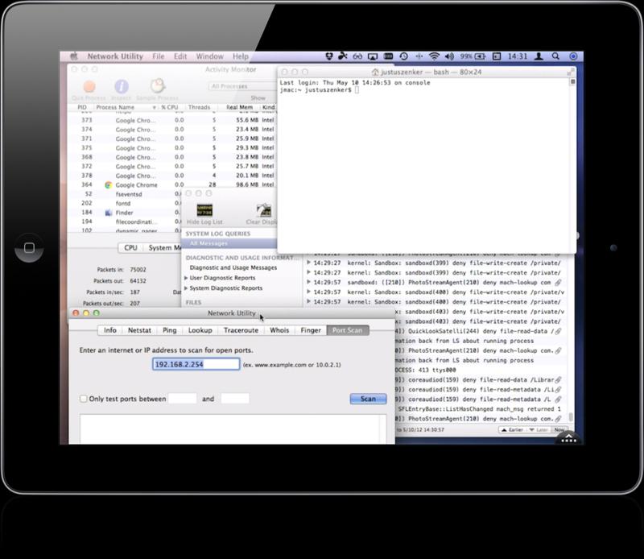Screen dimensions: 644x559
Task: Switch to the Lookup tab
Action: pos(200,330)
